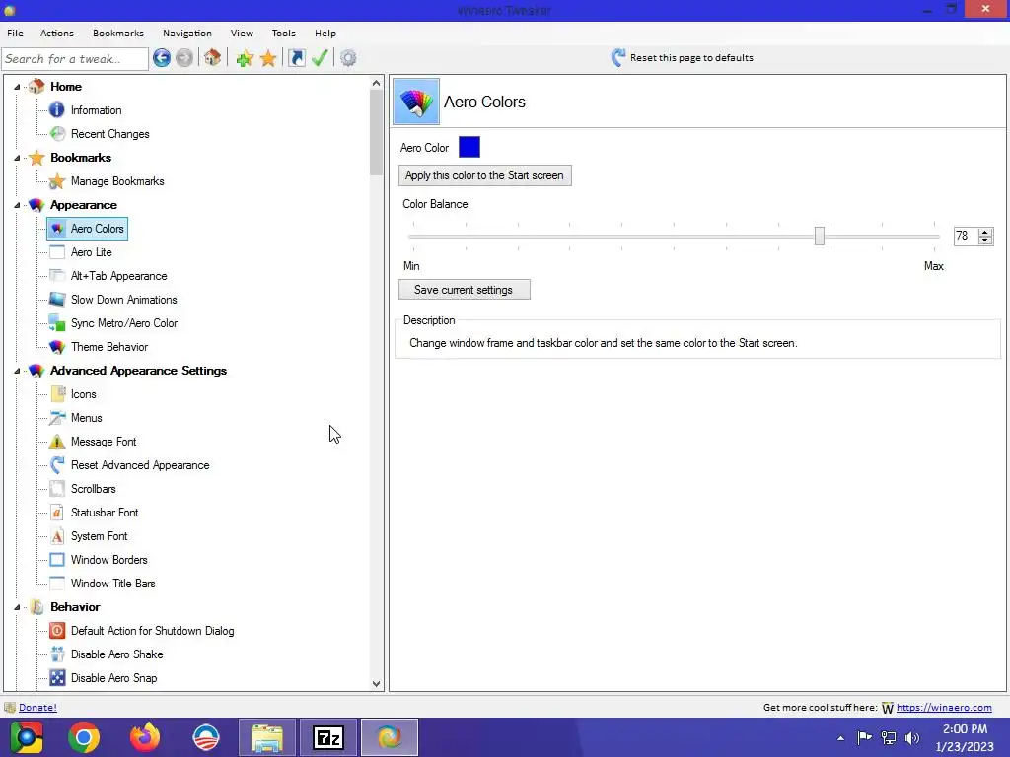Click the Settings gear toolbar icon
Image resolution: width=1010 pixels, height=757 pixels.
[348, 58]
